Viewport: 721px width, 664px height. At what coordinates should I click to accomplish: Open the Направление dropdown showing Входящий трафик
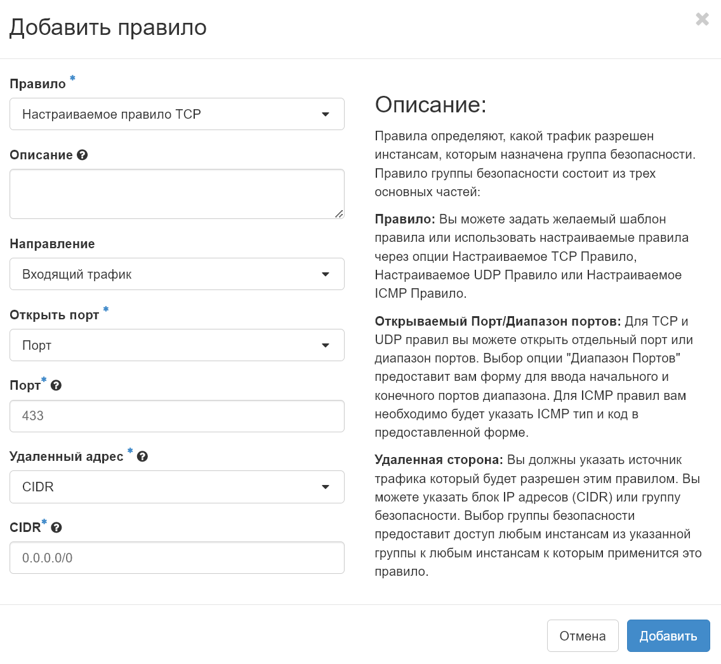(x=177, y=274)
